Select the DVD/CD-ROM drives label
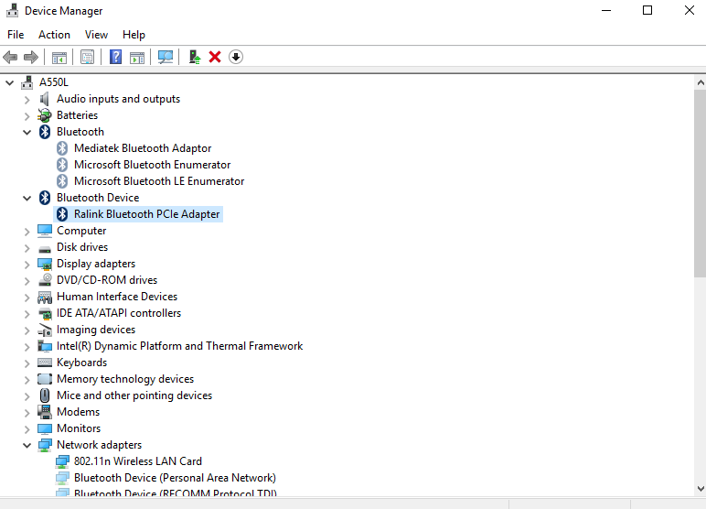 [x=107, y=280]
